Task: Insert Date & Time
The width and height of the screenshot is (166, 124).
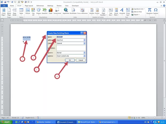Action: [137, 12]
